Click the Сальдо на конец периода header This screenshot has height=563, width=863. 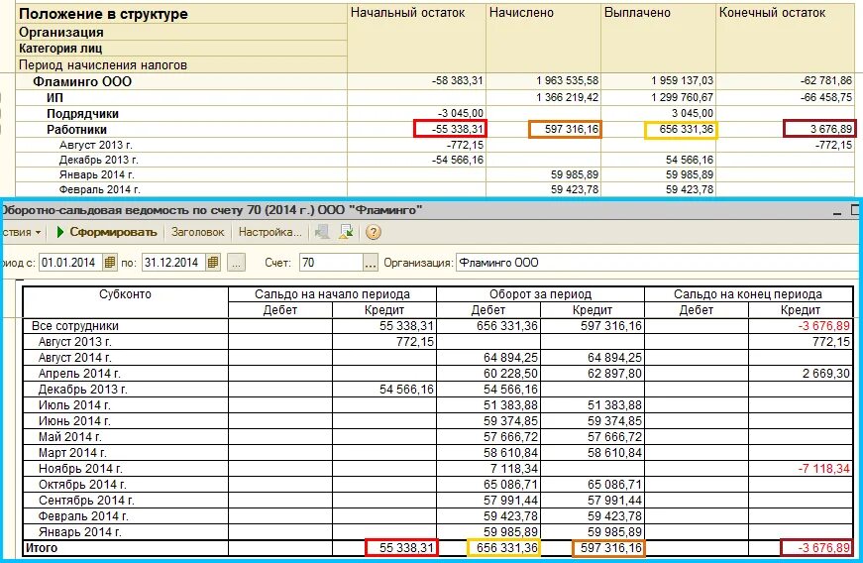(748, 294)
